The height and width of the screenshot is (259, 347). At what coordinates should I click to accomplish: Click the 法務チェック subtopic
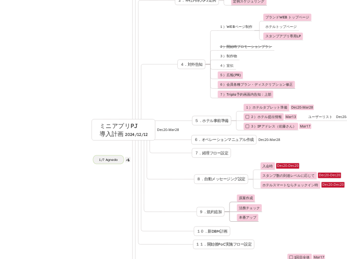pyautogui.click(x=249, y=208)
